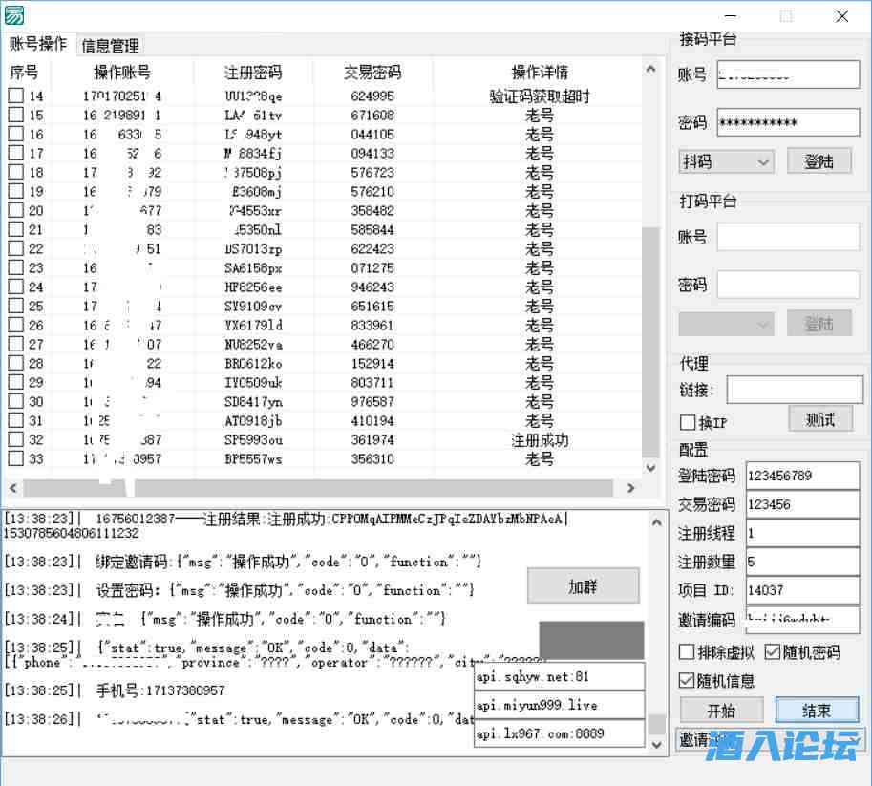Switch to the 账号操作 tab
The image size is (872, 786).
click(x=38, y=44)
